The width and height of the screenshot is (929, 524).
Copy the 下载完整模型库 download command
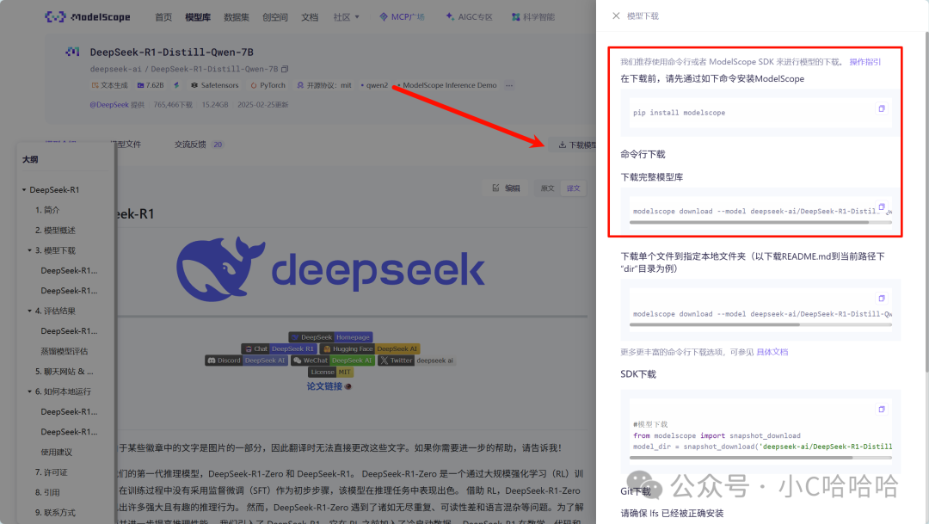[882, 207]
